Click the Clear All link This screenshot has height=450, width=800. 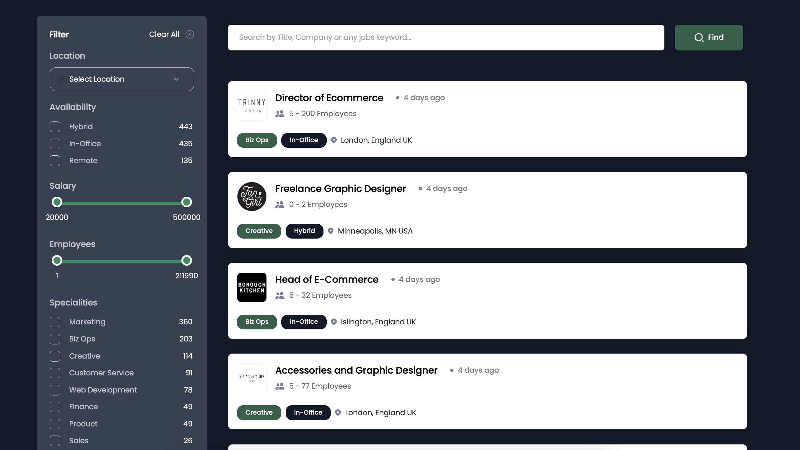(164, 35)
